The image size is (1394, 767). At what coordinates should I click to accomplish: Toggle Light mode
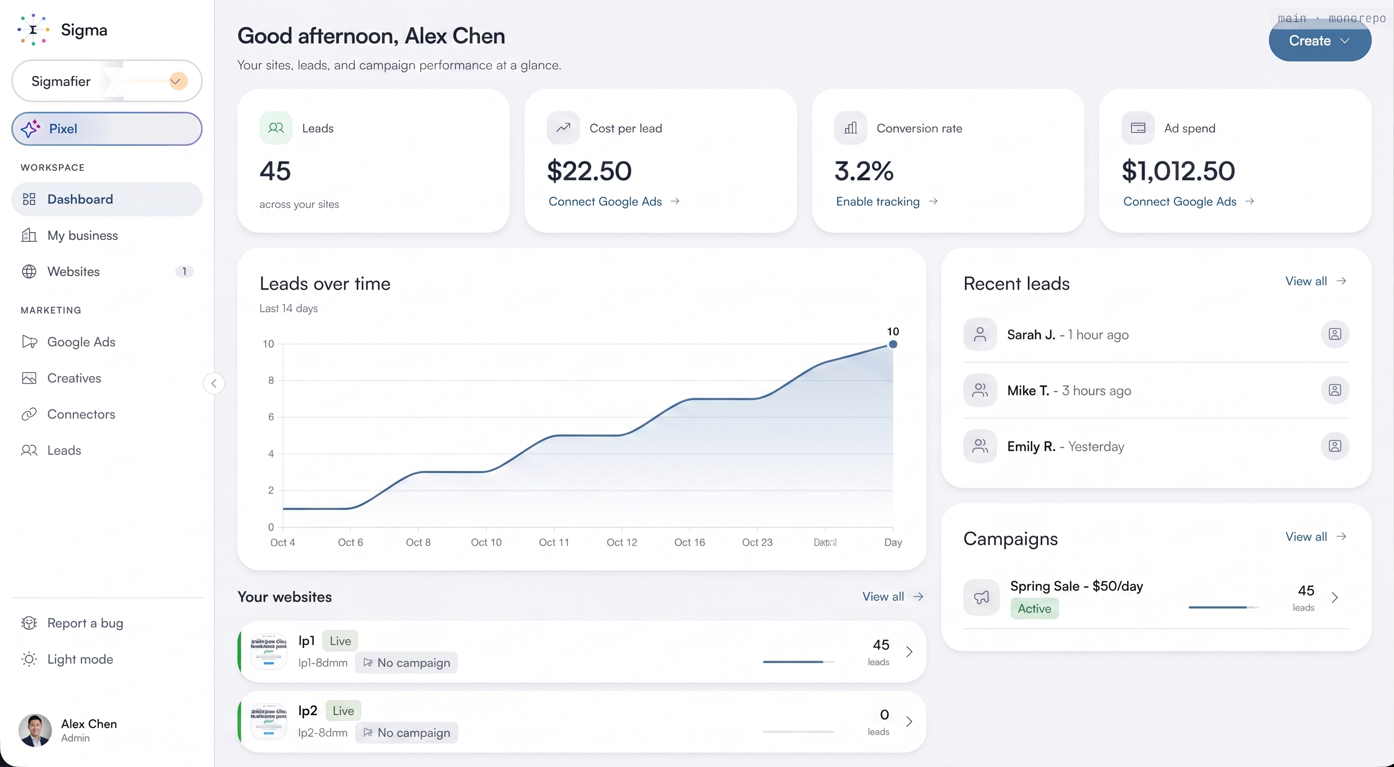pyautogui.click(x=106, y=659)
